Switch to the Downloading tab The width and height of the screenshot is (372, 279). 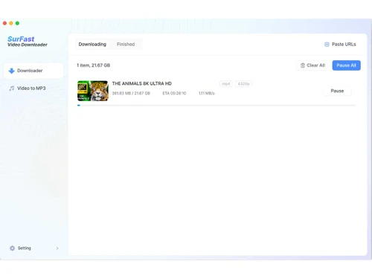click(x=92, y=44)
